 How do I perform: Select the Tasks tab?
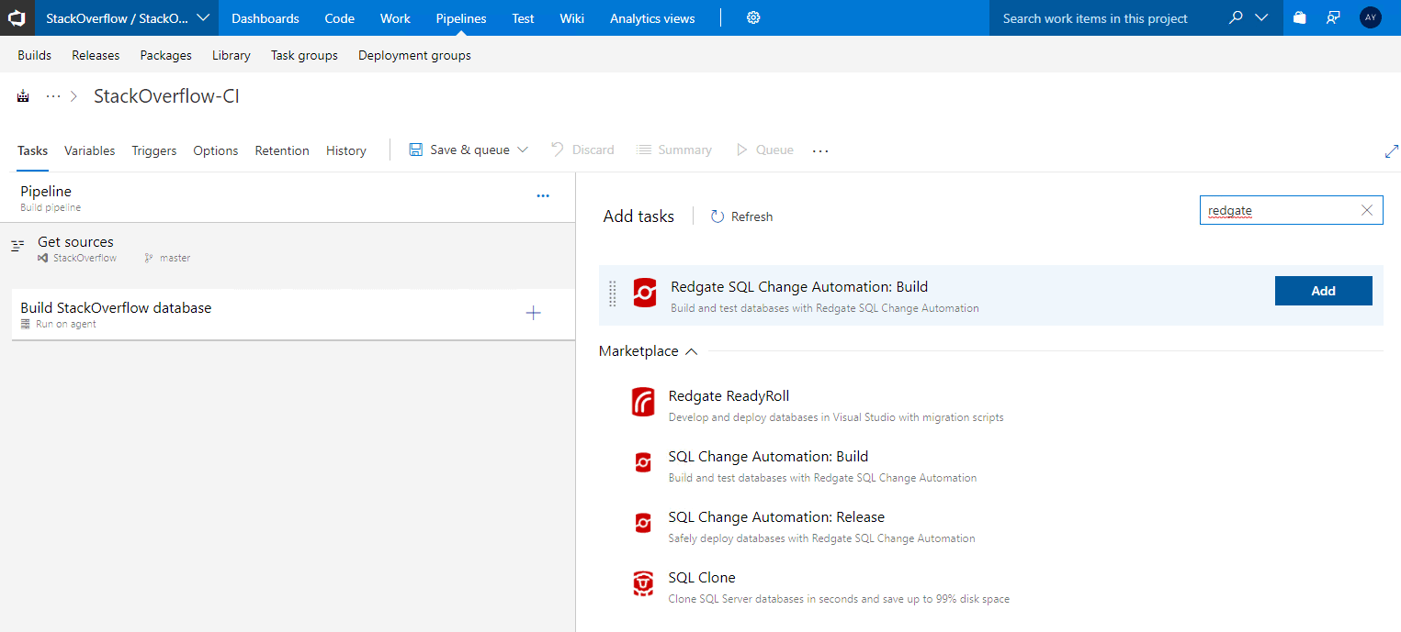tap(32, 150)
